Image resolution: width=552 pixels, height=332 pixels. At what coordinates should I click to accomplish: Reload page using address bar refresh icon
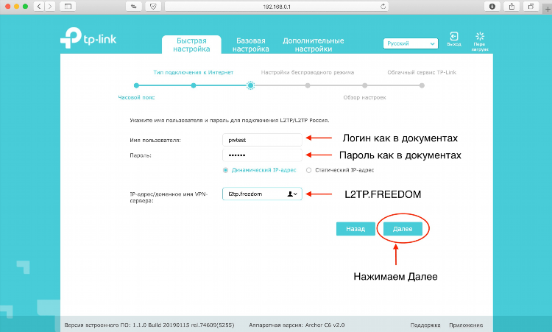point(383,7)
